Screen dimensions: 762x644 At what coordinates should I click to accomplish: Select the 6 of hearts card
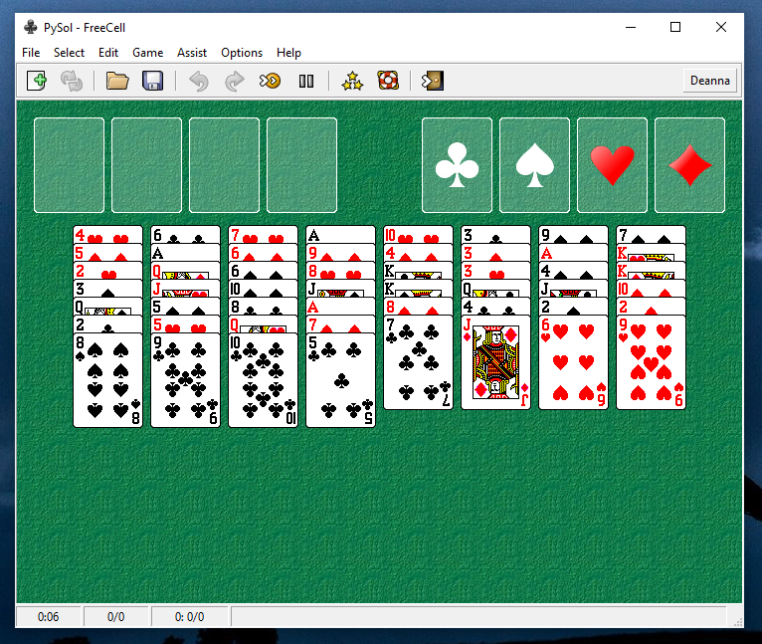pyautogui.click(x=573, y=362)
